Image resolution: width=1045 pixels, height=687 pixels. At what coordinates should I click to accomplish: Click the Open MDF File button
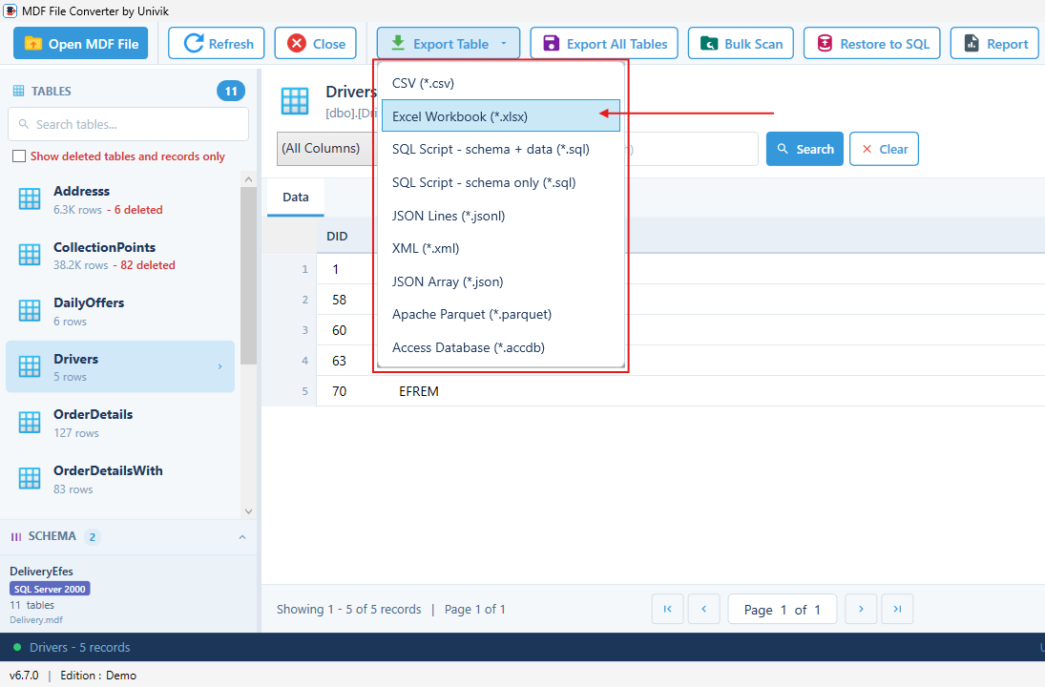80,44
